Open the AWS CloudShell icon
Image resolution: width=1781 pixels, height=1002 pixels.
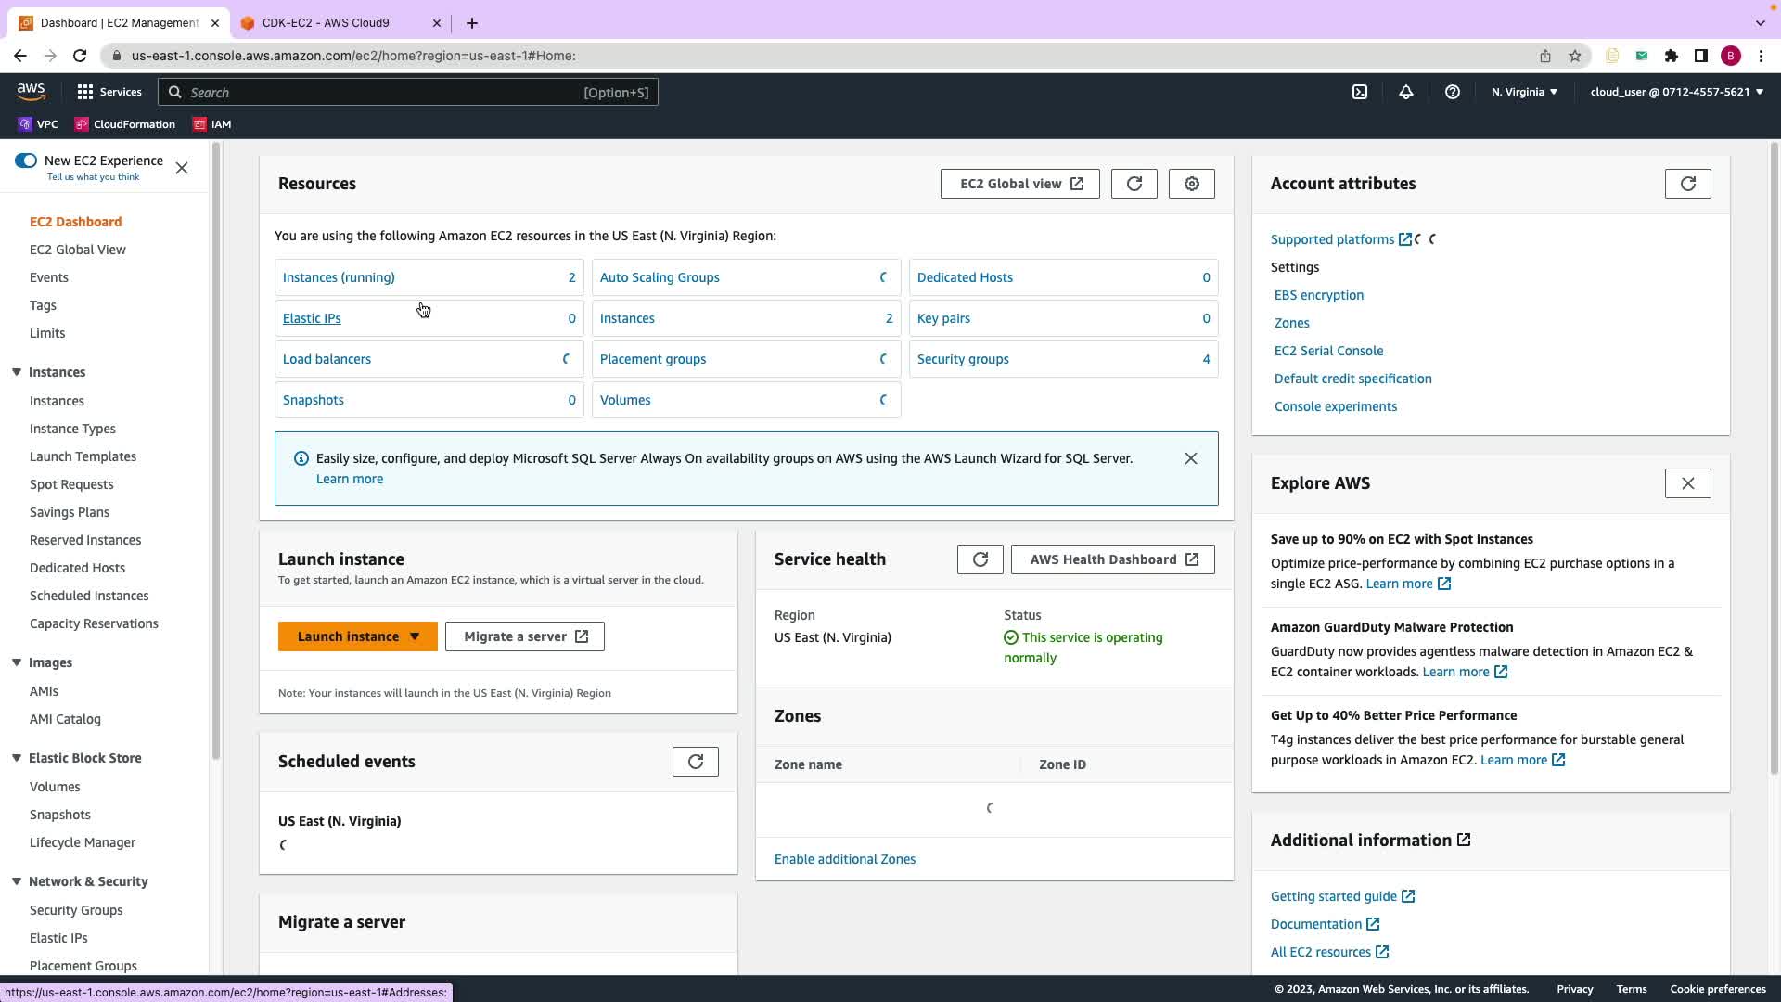click(1359, 92)
